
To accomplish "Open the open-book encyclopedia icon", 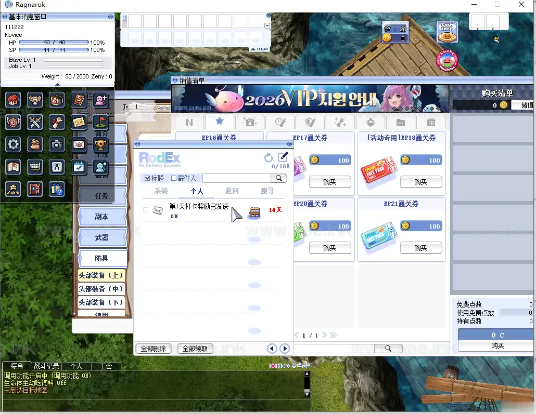I will point(13,167).
